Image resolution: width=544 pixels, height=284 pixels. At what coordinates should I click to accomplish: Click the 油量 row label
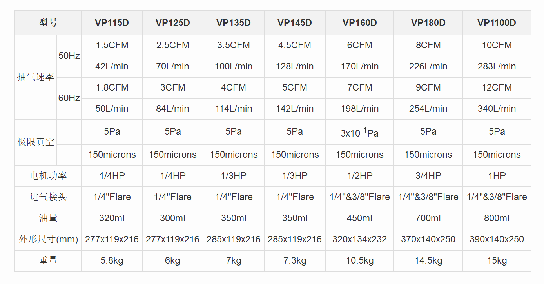[48, 218]
